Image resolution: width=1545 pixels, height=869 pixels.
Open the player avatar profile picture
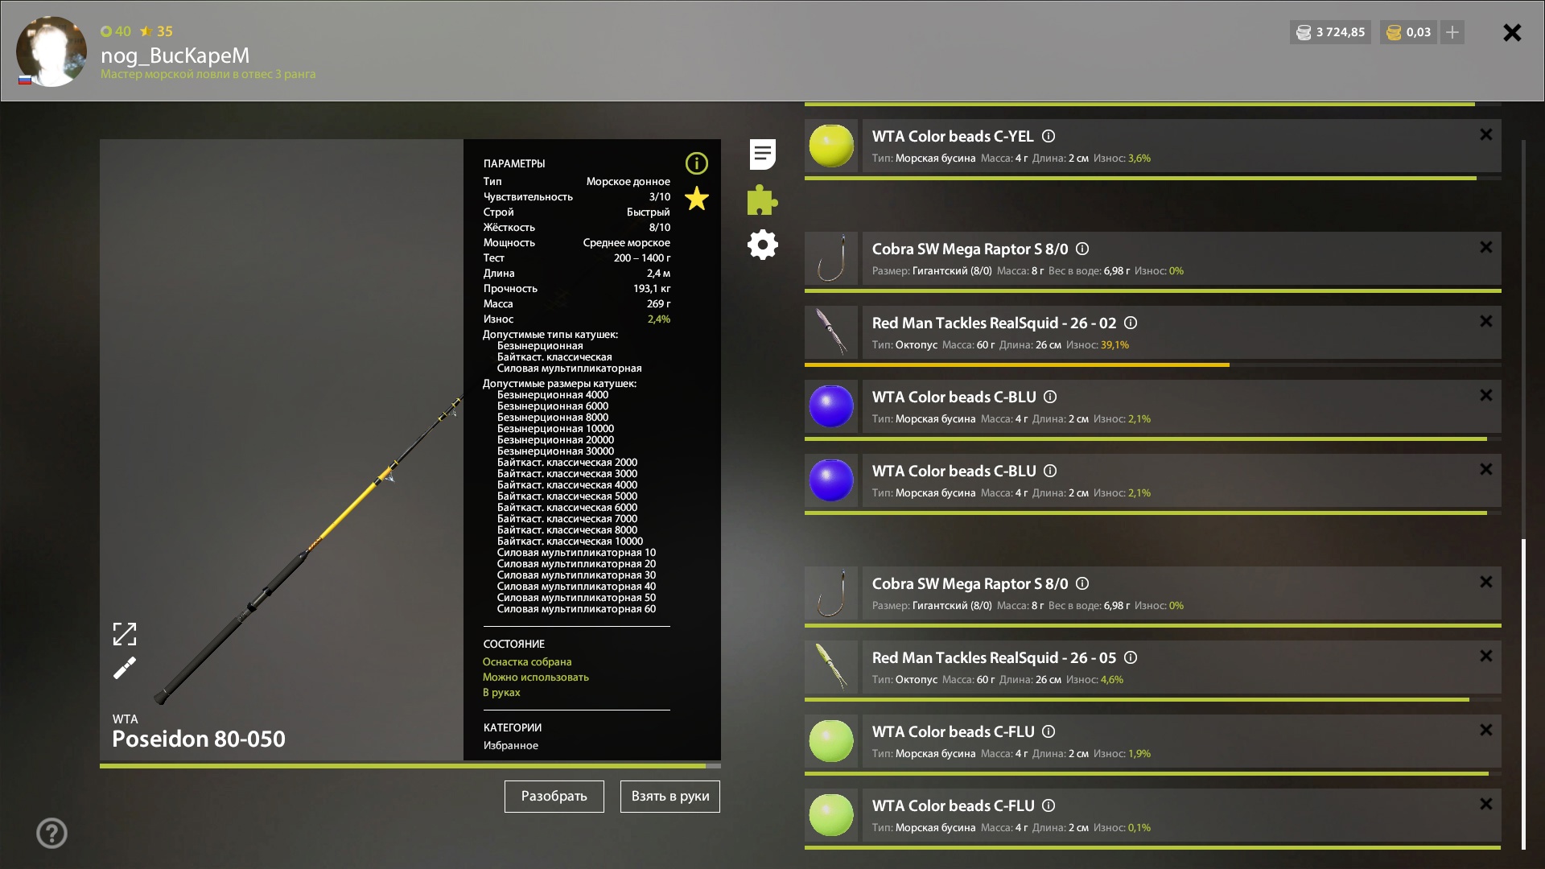51,51
